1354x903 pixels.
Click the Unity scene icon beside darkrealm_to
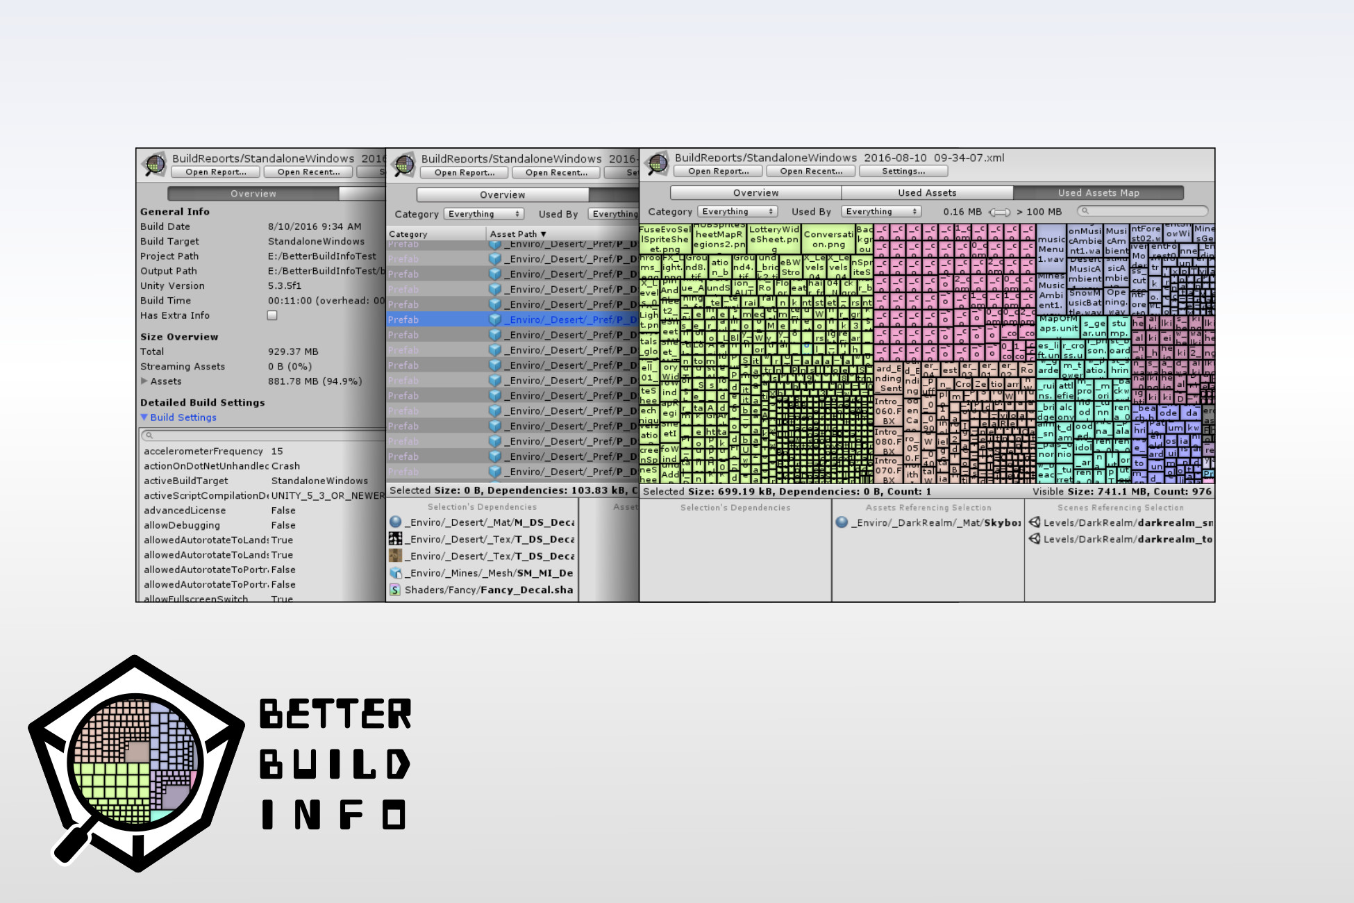1035,539
